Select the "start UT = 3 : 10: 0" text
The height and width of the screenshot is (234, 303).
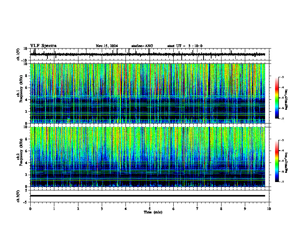[185, 46]
